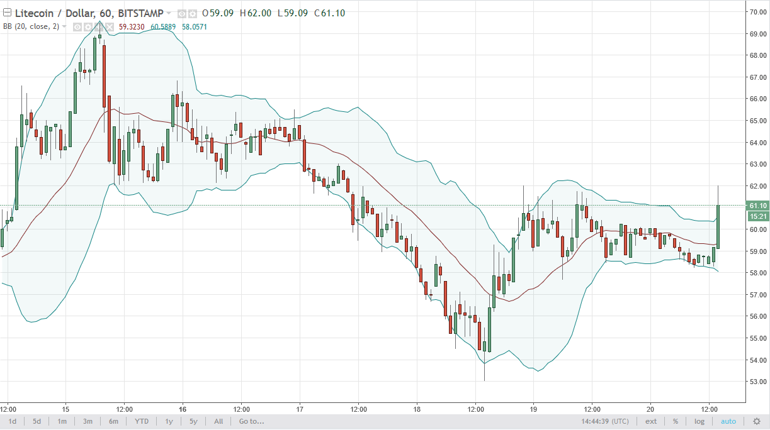Display the All time range
The image size is (770, 430).
pos(218,421)
